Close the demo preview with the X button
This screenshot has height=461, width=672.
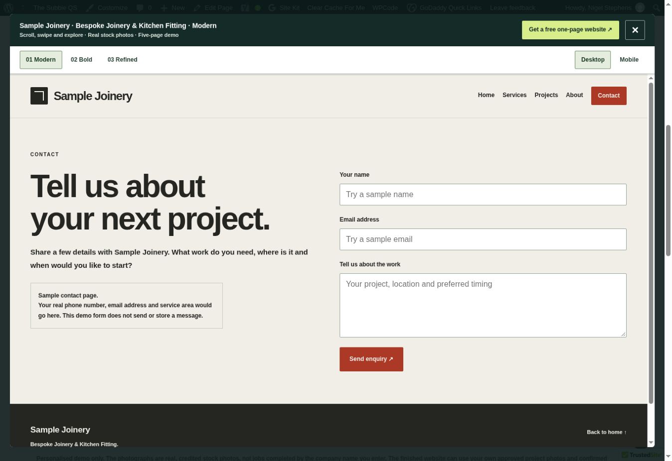point(635,30)
